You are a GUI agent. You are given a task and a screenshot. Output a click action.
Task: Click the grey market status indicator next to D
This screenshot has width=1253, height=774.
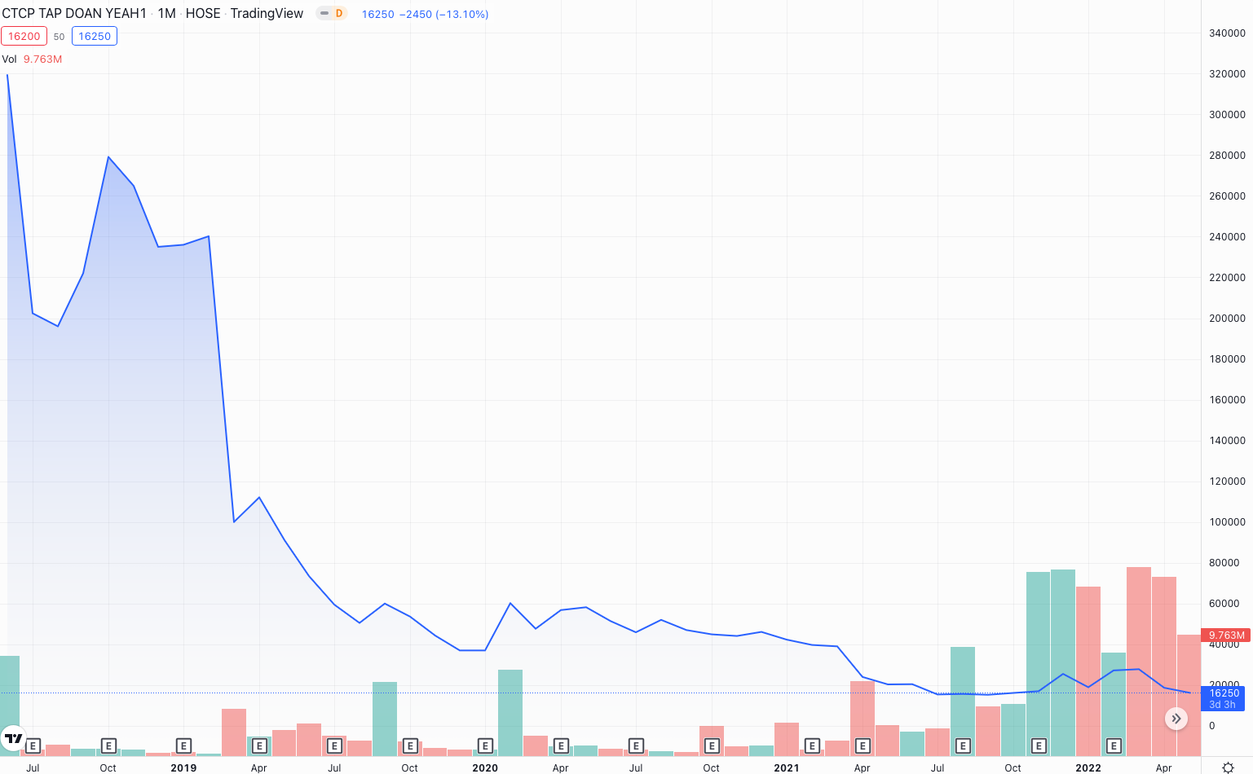(x=324, y=13)
